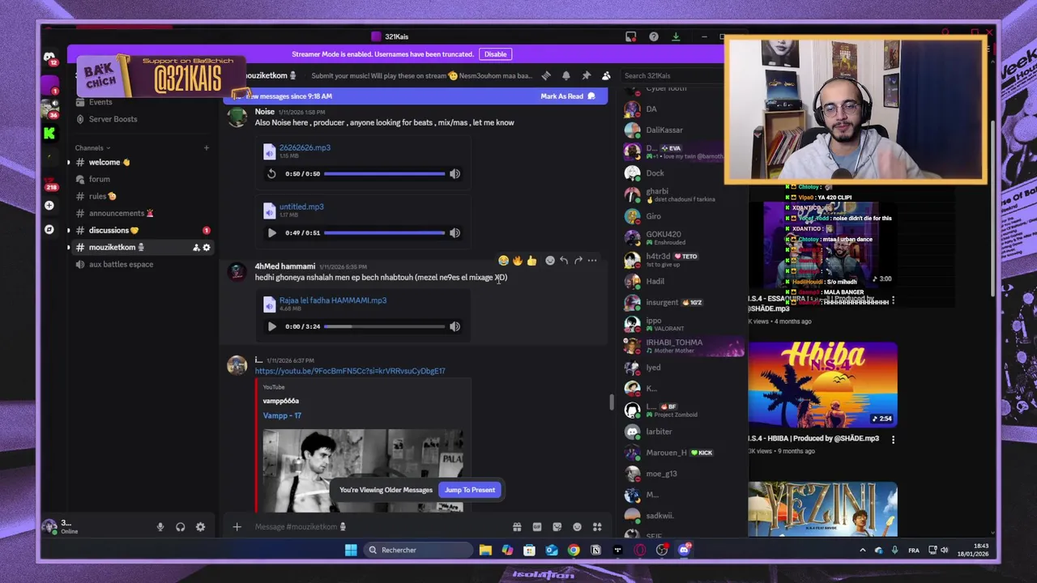The width and height of the screenshot is (1037, 583).
Task: Download Rajaa lel fadha HAMMAMI.mp3 file
Action: (333, 300)
